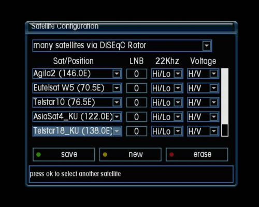Open the Agila2 (146.0E) satellite dropdown
Viewport: 259px width, 207px height.
77,73
